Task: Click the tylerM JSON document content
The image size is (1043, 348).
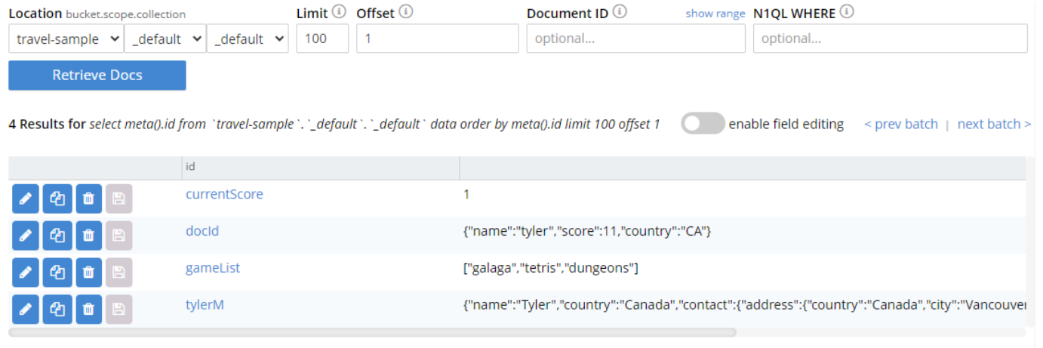Action: coord(744,305)
